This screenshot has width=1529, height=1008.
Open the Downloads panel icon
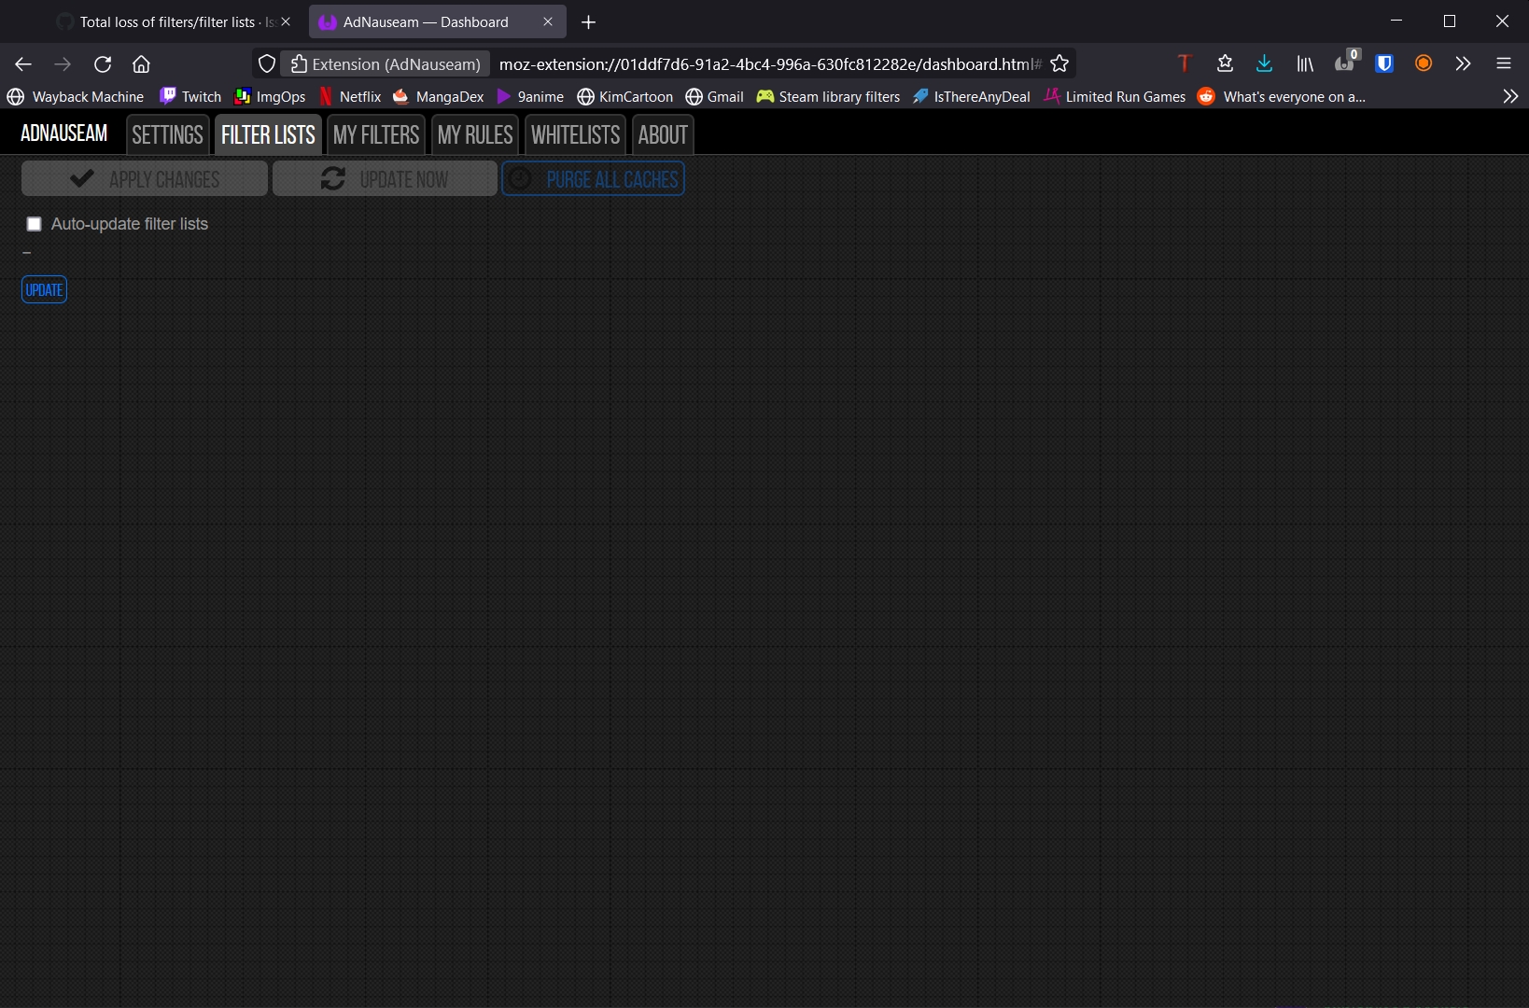(1264, 63)
